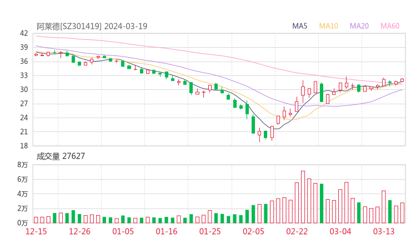Click the 8万 volume axis label
Viewport: 411px width, 244px height.
[x=23, y=165]
